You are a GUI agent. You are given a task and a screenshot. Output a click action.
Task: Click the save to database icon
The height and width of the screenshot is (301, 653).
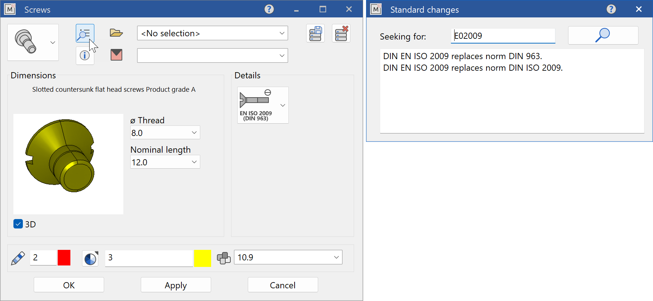click(315, 33)
